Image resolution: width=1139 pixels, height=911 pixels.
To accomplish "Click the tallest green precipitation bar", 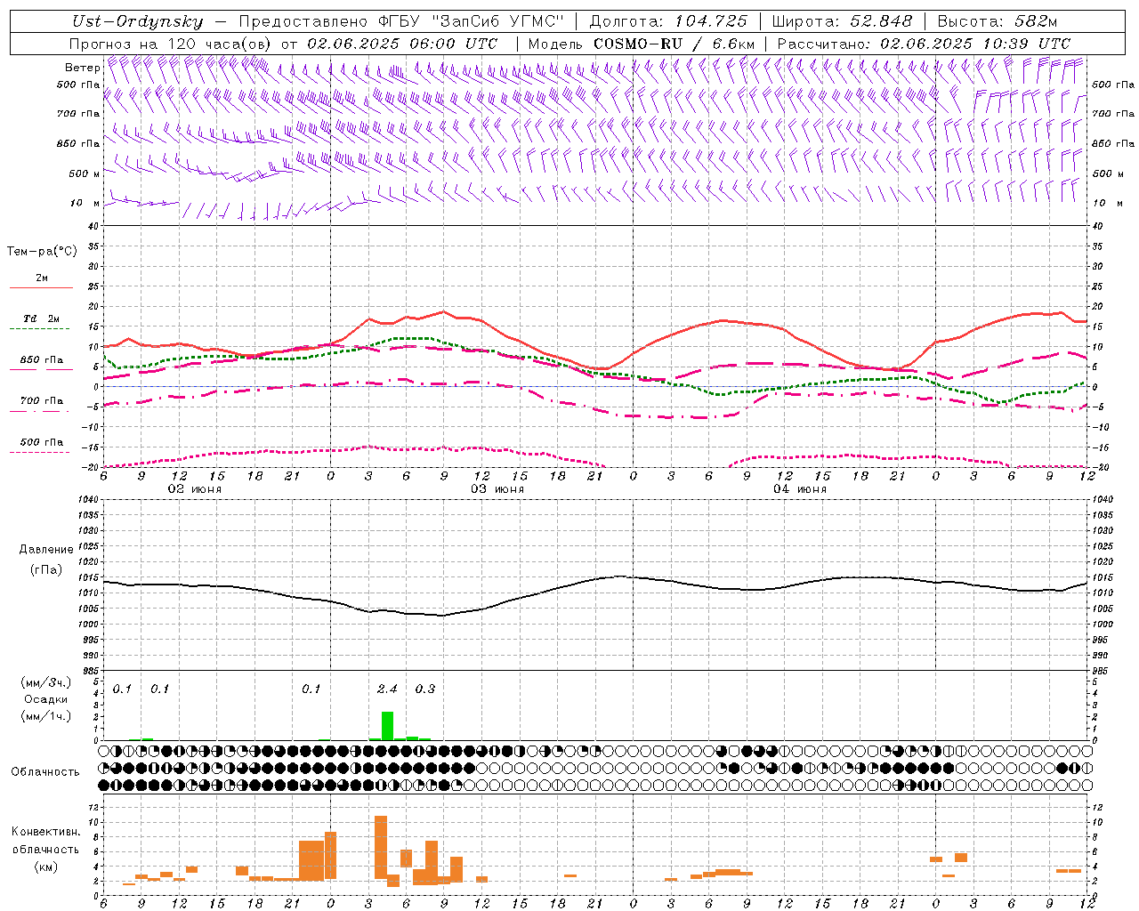I will tap(387, 726).
